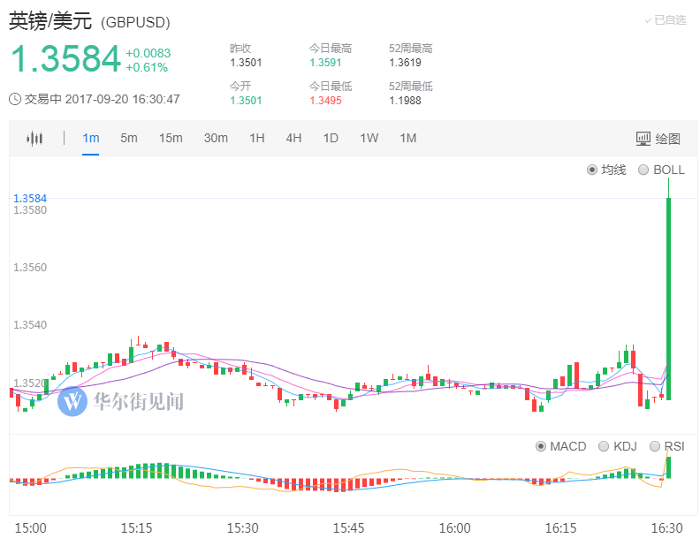Click the 15:45 time axis label
The height and width of the screenshot is (546, 700).
pyautogui.click(x=348, y=528)
